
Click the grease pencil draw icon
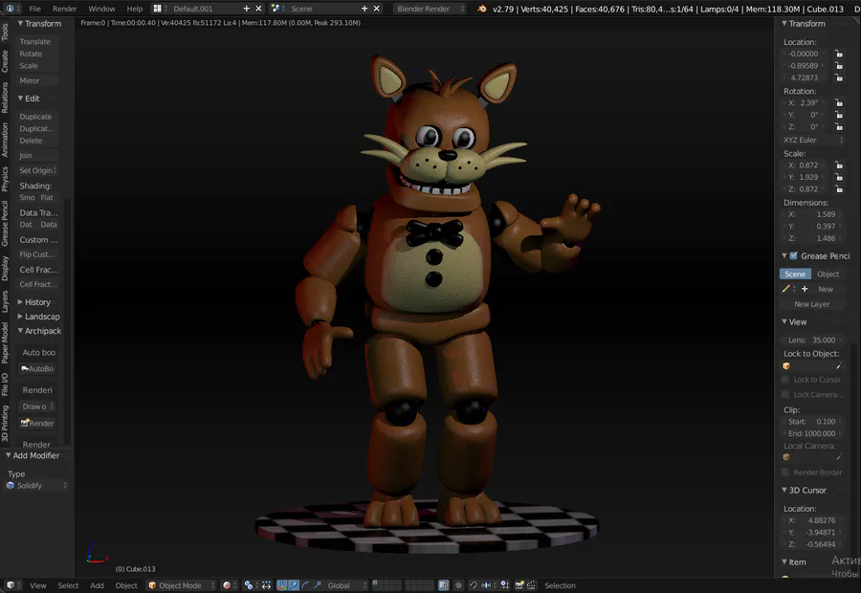(x=786, y=289)
